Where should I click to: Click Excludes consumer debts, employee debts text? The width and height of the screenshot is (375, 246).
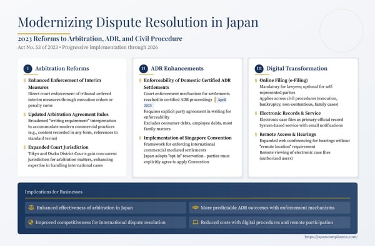[x=188, y=126]
